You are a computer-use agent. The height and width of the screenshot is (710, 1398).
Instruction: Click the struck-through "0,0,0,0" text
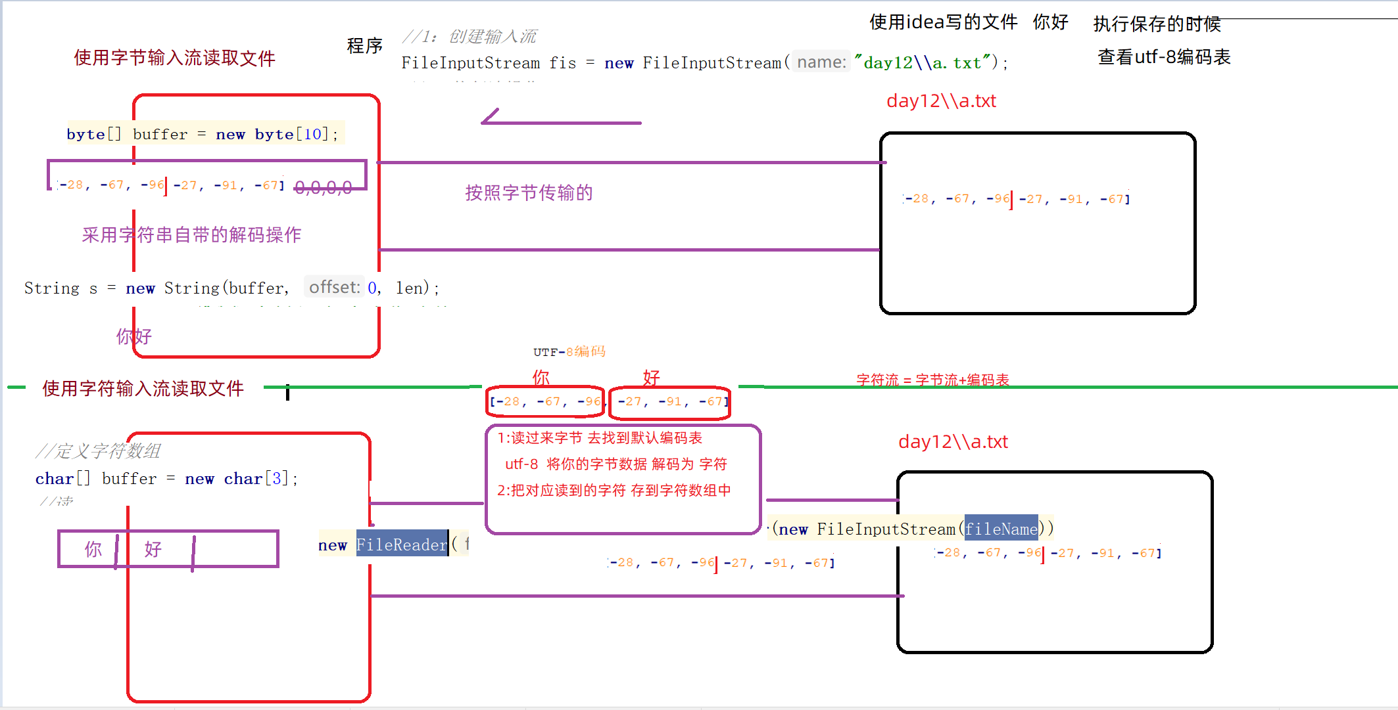coord(323,188)
